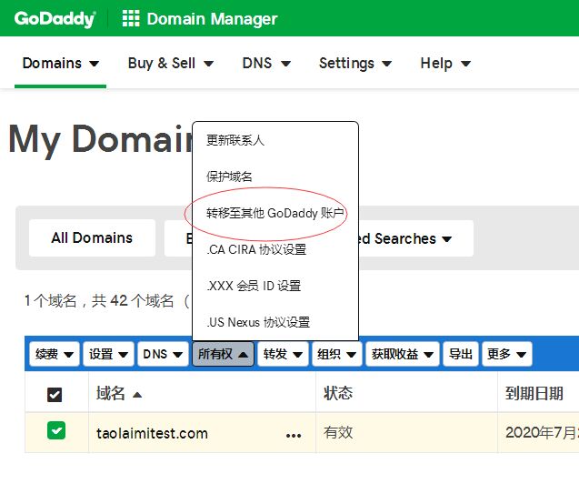Viewport: 579px width, 494px height.
Task: Uncheck the taolaimitest.com row checkbox
Action: point(56,430)
